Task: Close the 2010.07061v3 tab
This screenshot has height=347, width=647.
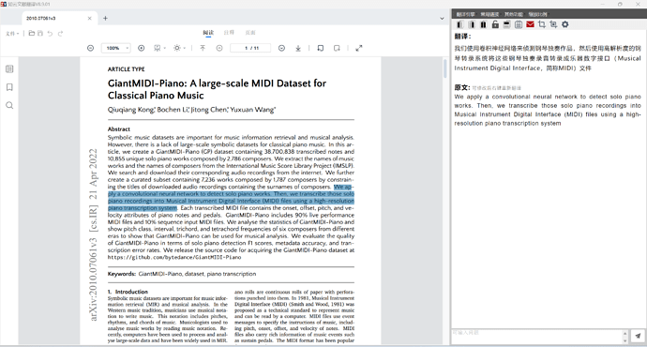Action: 89,18
